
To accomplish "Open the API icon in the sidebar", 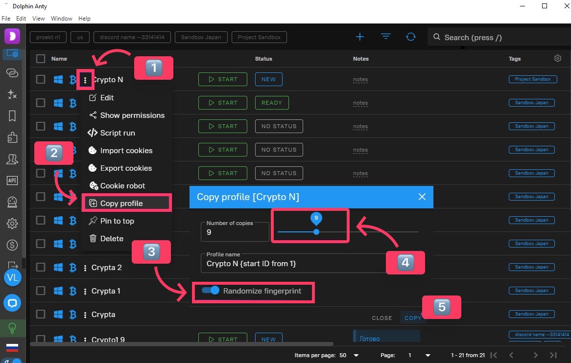I will [x=12, y=181].
